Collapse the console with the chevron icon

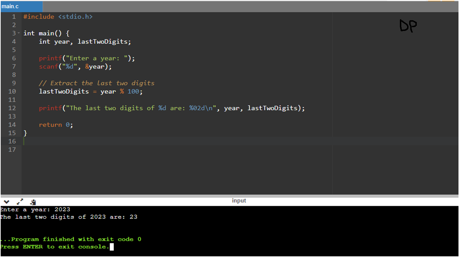[6, 202]
